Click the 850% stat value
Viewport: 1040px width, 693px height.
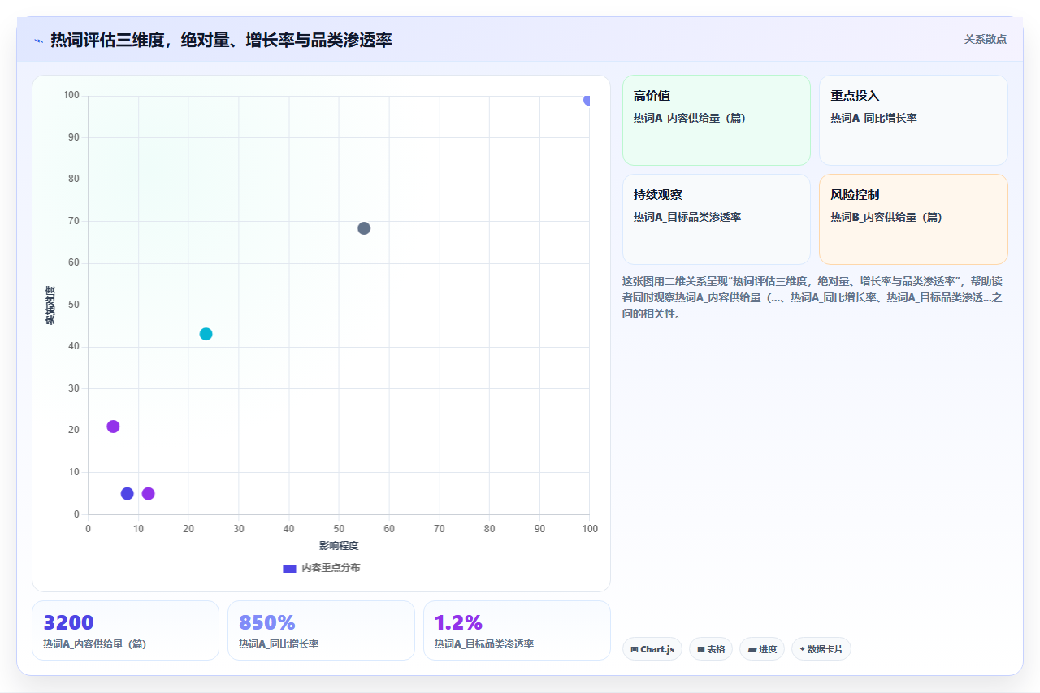click(266, 622)
